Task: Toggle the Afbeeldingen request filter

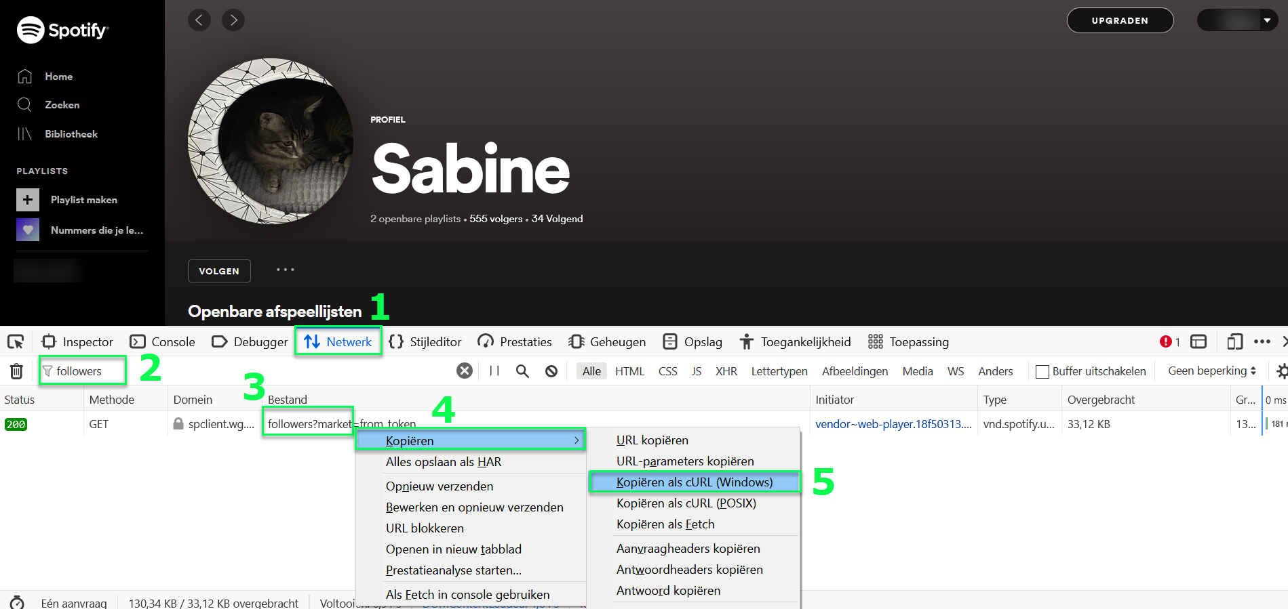Action: click(x=855, y=371)
